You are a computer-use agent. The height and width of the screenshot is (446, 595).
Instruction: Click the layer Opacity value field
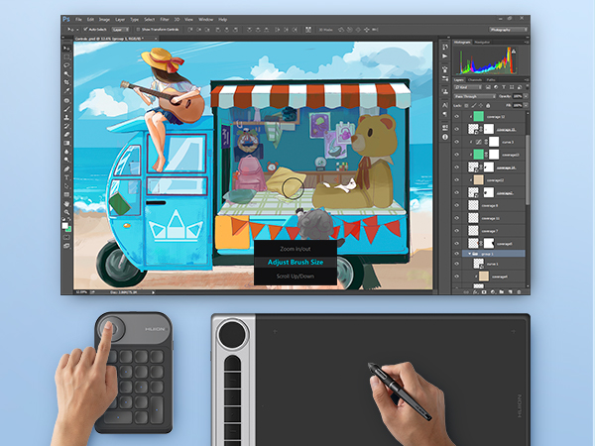click(518, 96)
